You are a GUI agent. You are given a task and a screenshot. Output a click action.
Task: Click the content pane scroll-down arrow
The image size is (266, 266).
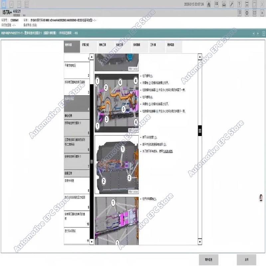coord(200,242)
